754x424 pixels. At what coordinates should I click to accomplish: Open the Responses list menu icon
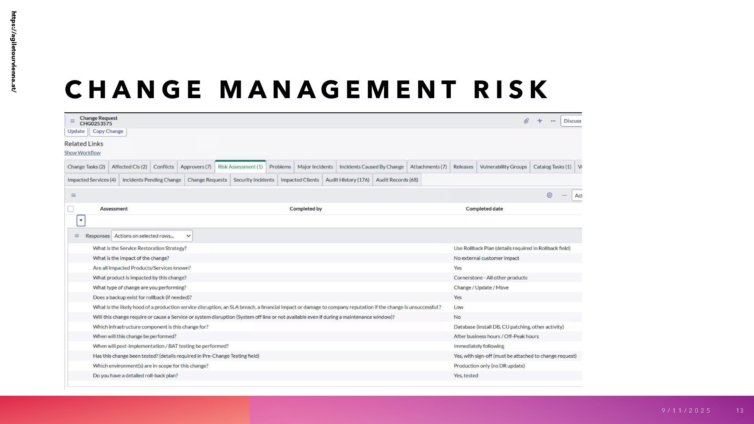coord(77,236)
